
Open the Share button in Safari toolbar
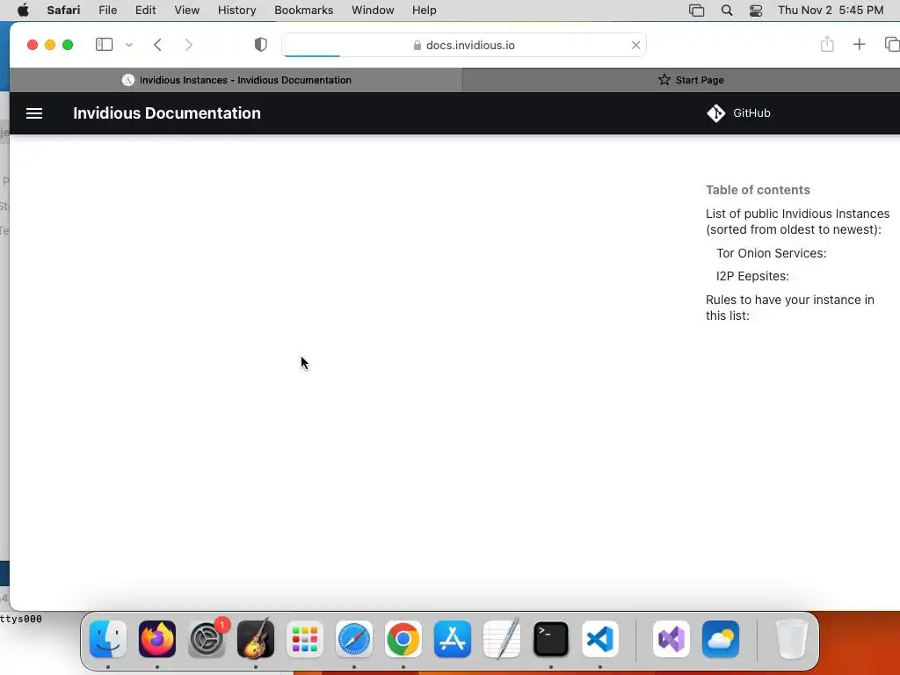826,44
